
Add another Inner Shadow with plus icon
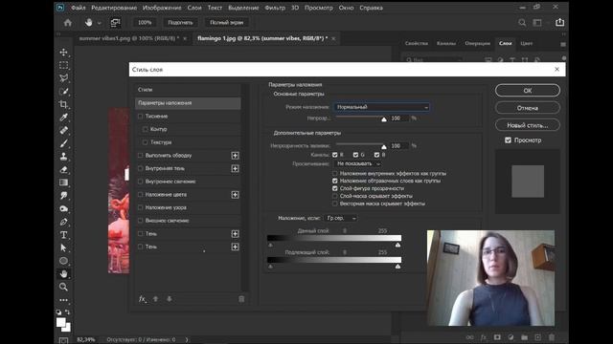click(x=235, y=168)
